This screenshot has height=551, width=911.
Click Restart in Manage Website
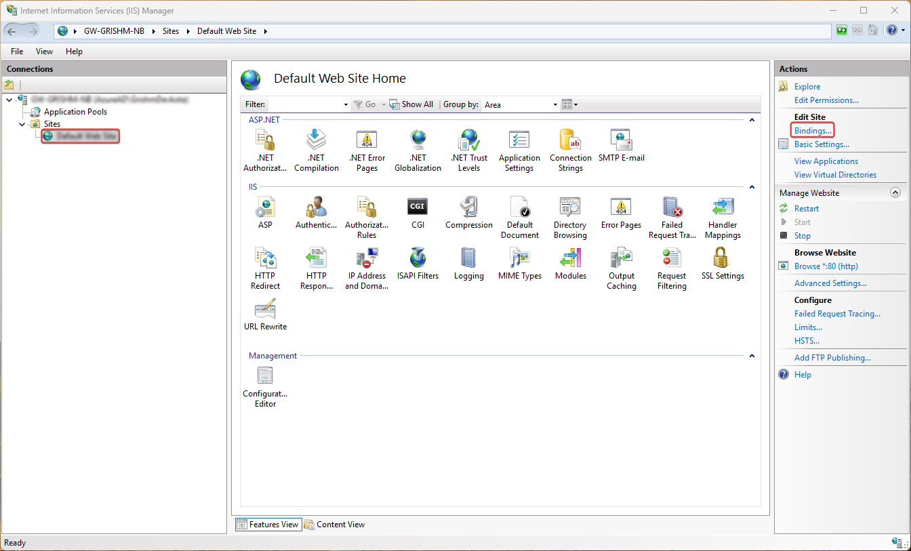807,209
